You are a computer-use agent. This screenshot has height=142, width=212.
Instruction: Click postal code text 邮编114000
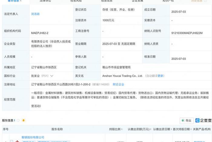tap(101, 84)
